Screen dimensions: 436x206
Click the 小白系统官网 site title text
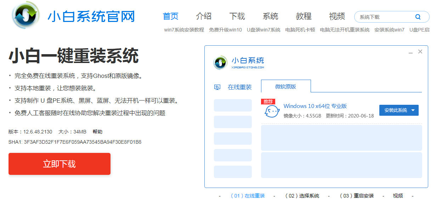(x=91, y=16)
